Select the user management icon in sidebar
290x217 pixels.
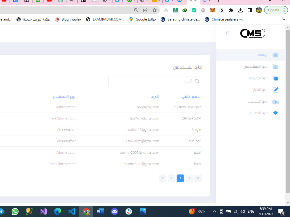click(x=275, y=66)
